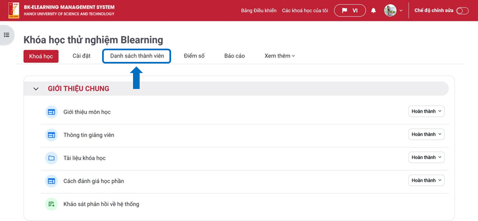
Task: Open Giới thiệu môn học link
Action: pos(87,112)
